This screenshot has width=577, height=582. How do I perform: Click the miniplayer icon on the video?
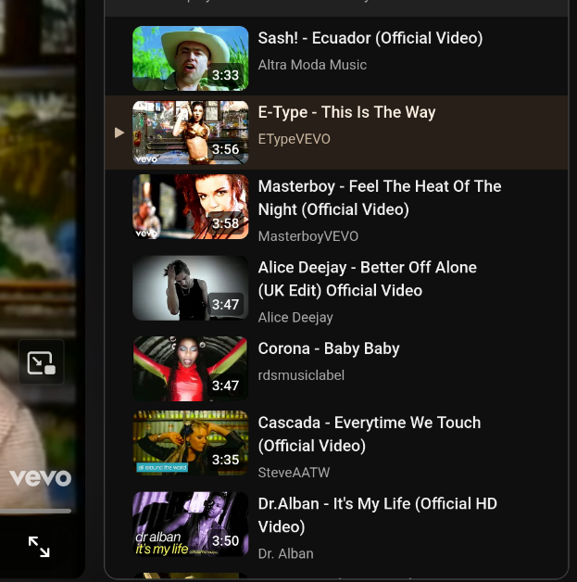[x=41, y=362]
